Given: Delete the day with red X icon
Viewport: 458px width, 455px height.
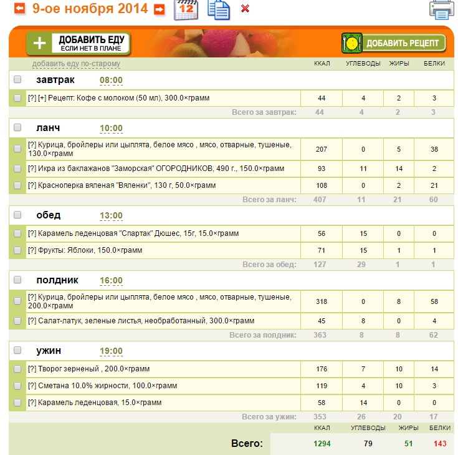Looking at the screenshot, I should 245,9.
